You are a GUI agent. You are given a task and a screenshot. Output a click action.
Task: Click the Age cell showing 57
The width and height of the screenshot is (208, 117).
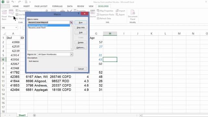click(96, 42)
